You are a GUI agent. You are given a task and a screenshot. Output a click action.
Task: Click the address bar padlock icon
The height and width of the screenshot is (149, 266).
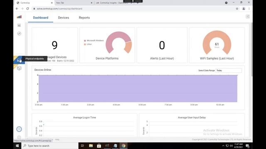click(34, 9)
